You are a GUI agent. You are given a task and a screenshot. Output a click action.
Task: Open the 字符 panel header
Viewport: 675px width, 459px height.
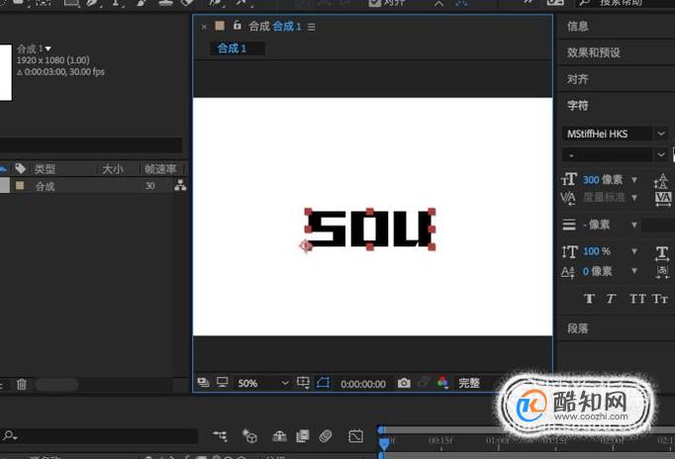click(x=578, y=106)
